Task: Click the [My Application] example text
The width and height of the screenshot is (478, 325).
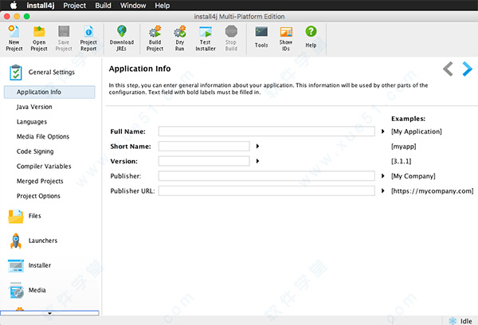Action: coord(417,131)
